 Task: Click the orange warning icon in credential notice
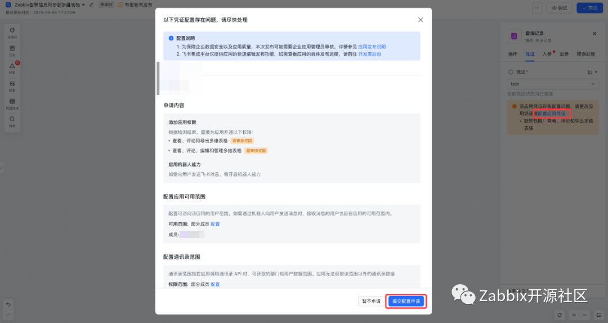click(x=514, y=106)
